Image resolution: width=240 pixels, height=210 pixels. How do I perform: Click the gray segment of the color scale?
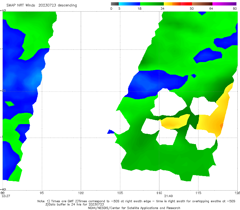click(x=115, y=4)
